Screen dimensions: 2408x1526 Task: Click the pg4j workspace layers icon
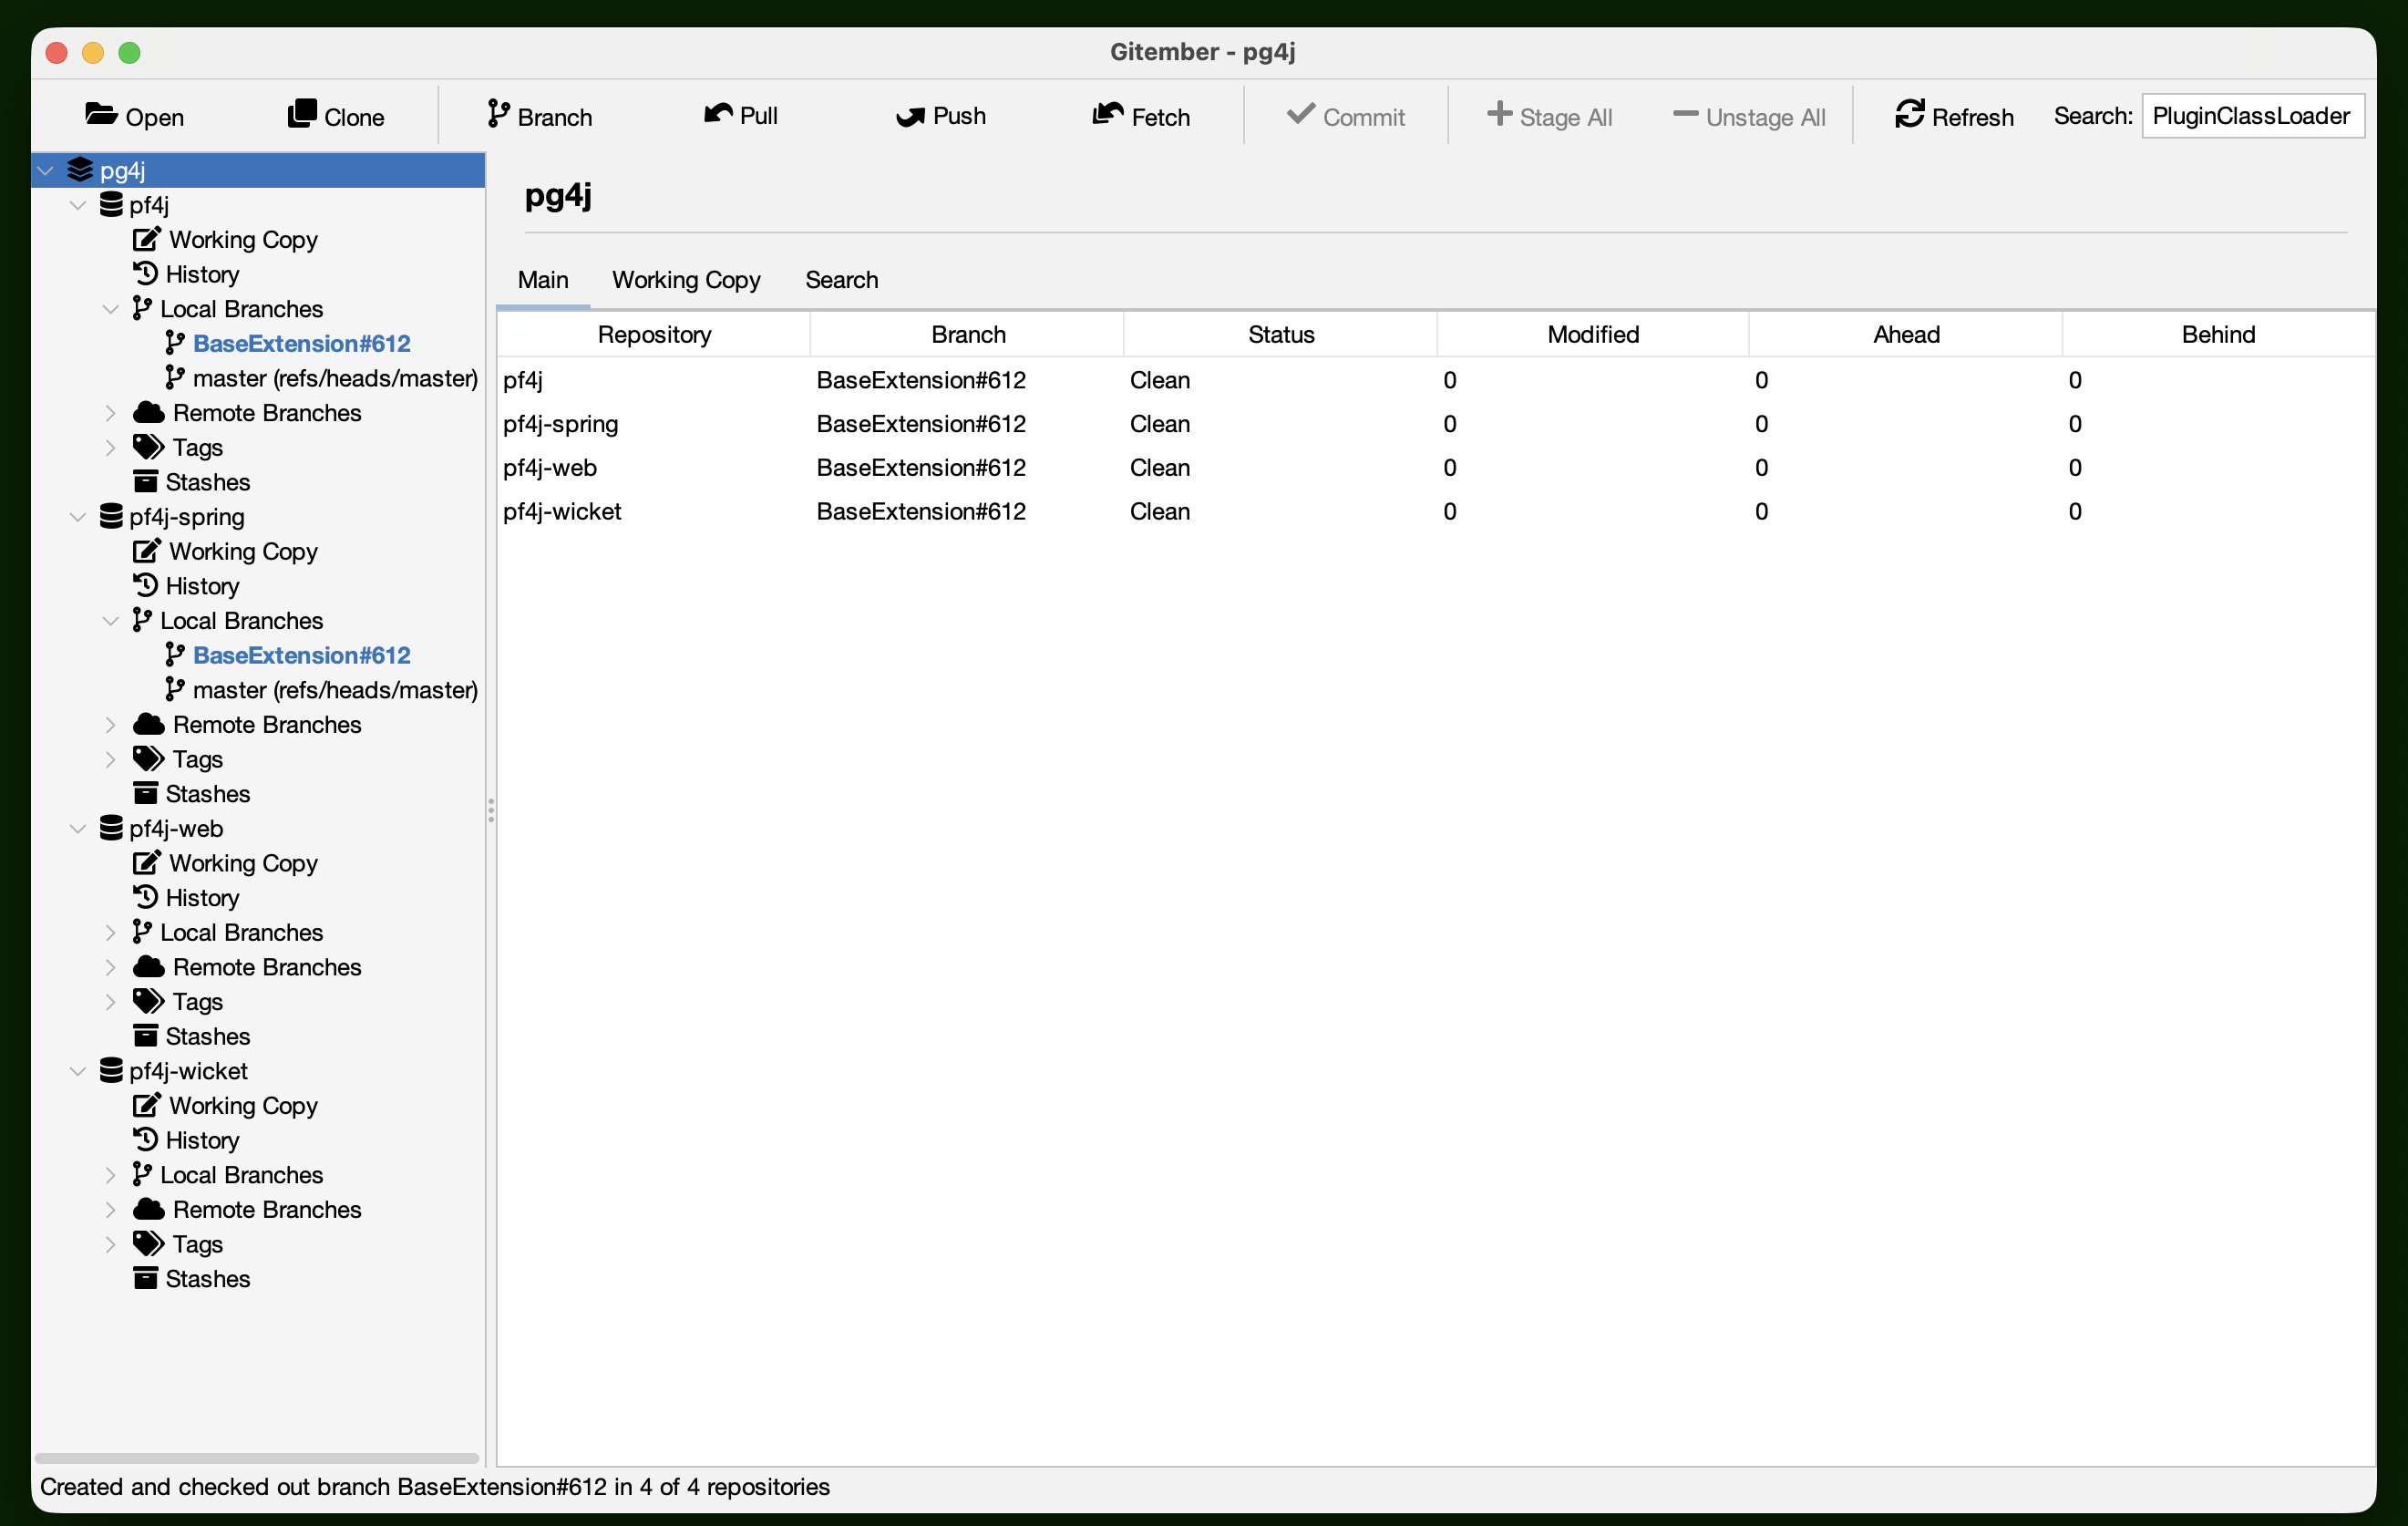(80, 170)
